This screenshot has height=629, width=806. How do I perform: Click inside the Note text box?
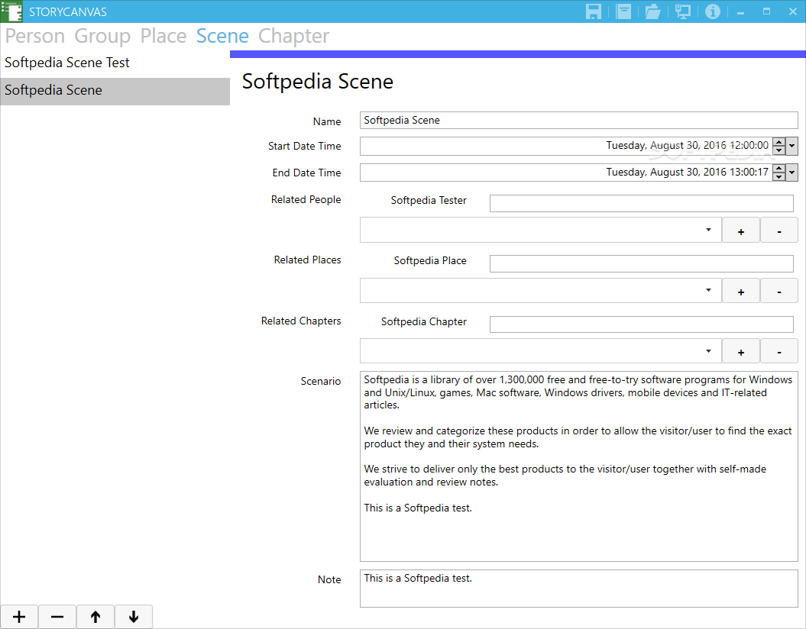click(x=579, y=589)
